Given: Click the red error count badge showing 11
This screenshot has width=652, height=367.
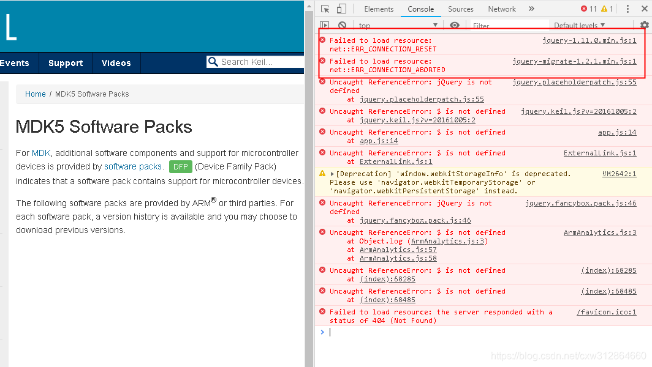Looking at the screenshot, I should pyautogui.click(x=589, y=9).
